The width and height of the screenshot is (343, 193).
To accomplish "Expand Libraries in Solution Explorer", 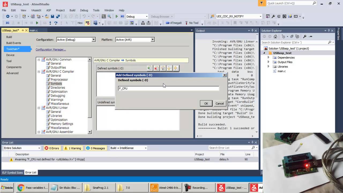I will (x=269, y=67).
